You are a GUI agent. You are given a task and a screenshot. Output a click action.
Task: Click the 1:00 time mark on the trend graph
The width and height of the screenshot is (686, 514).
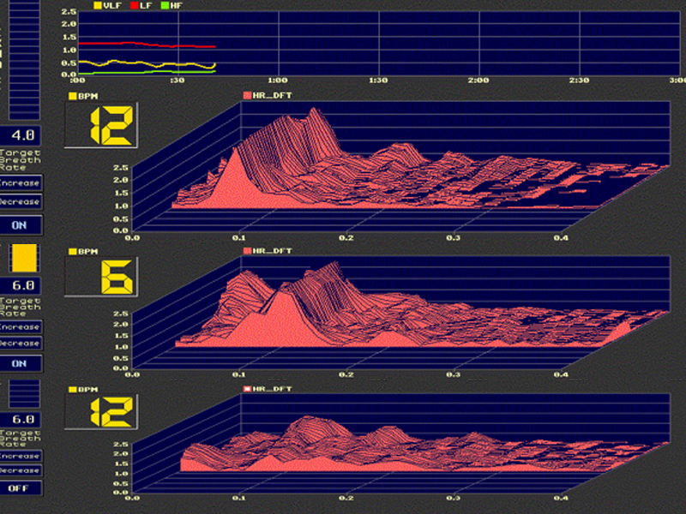pyautogui.click(x=277, y=81)
